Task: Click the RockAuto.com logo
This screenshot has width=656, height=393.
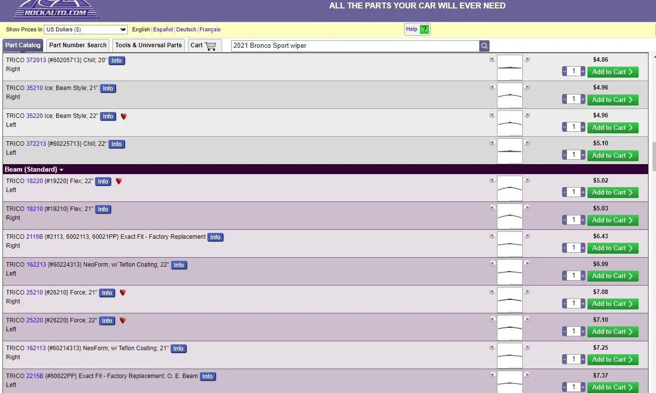Action: (x=56, y=9)
